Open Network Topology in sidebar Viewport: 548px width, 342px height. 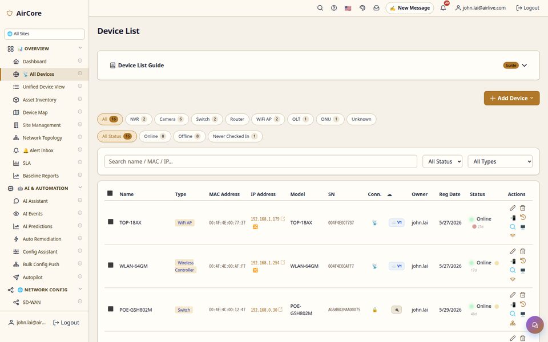tap(42, 138)
